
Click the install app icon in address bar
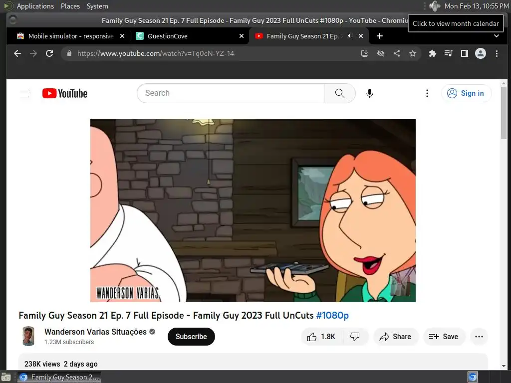coord(365,53)
